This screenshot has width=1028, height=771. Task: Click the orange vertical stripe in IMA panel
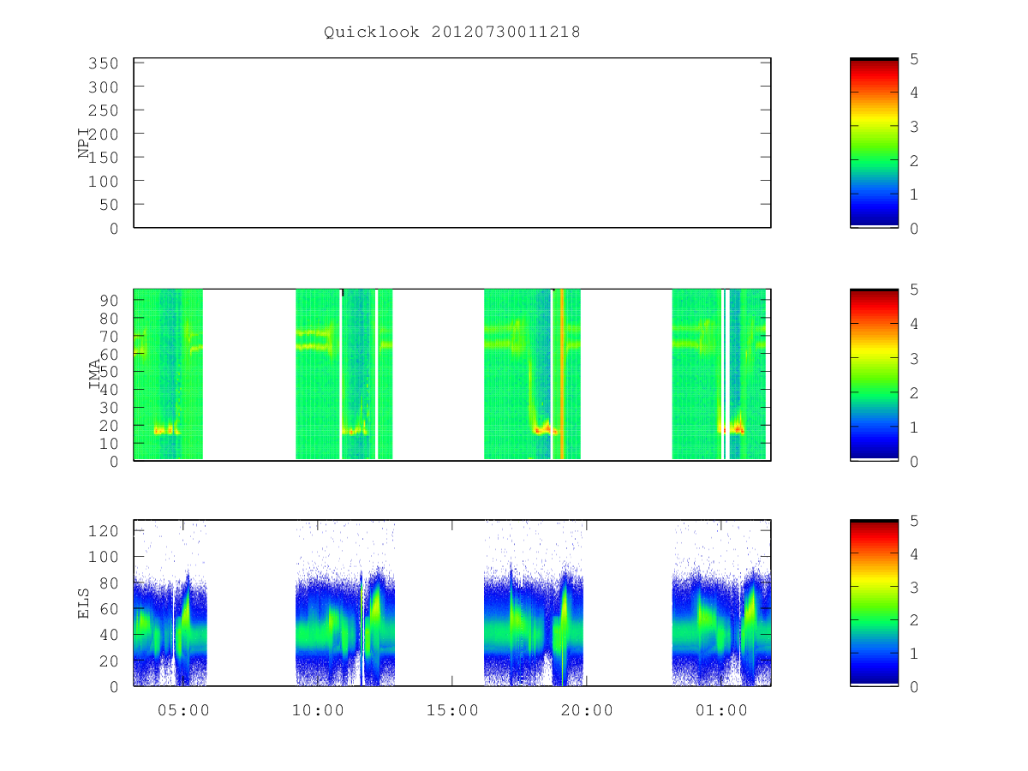click(562, 374)
